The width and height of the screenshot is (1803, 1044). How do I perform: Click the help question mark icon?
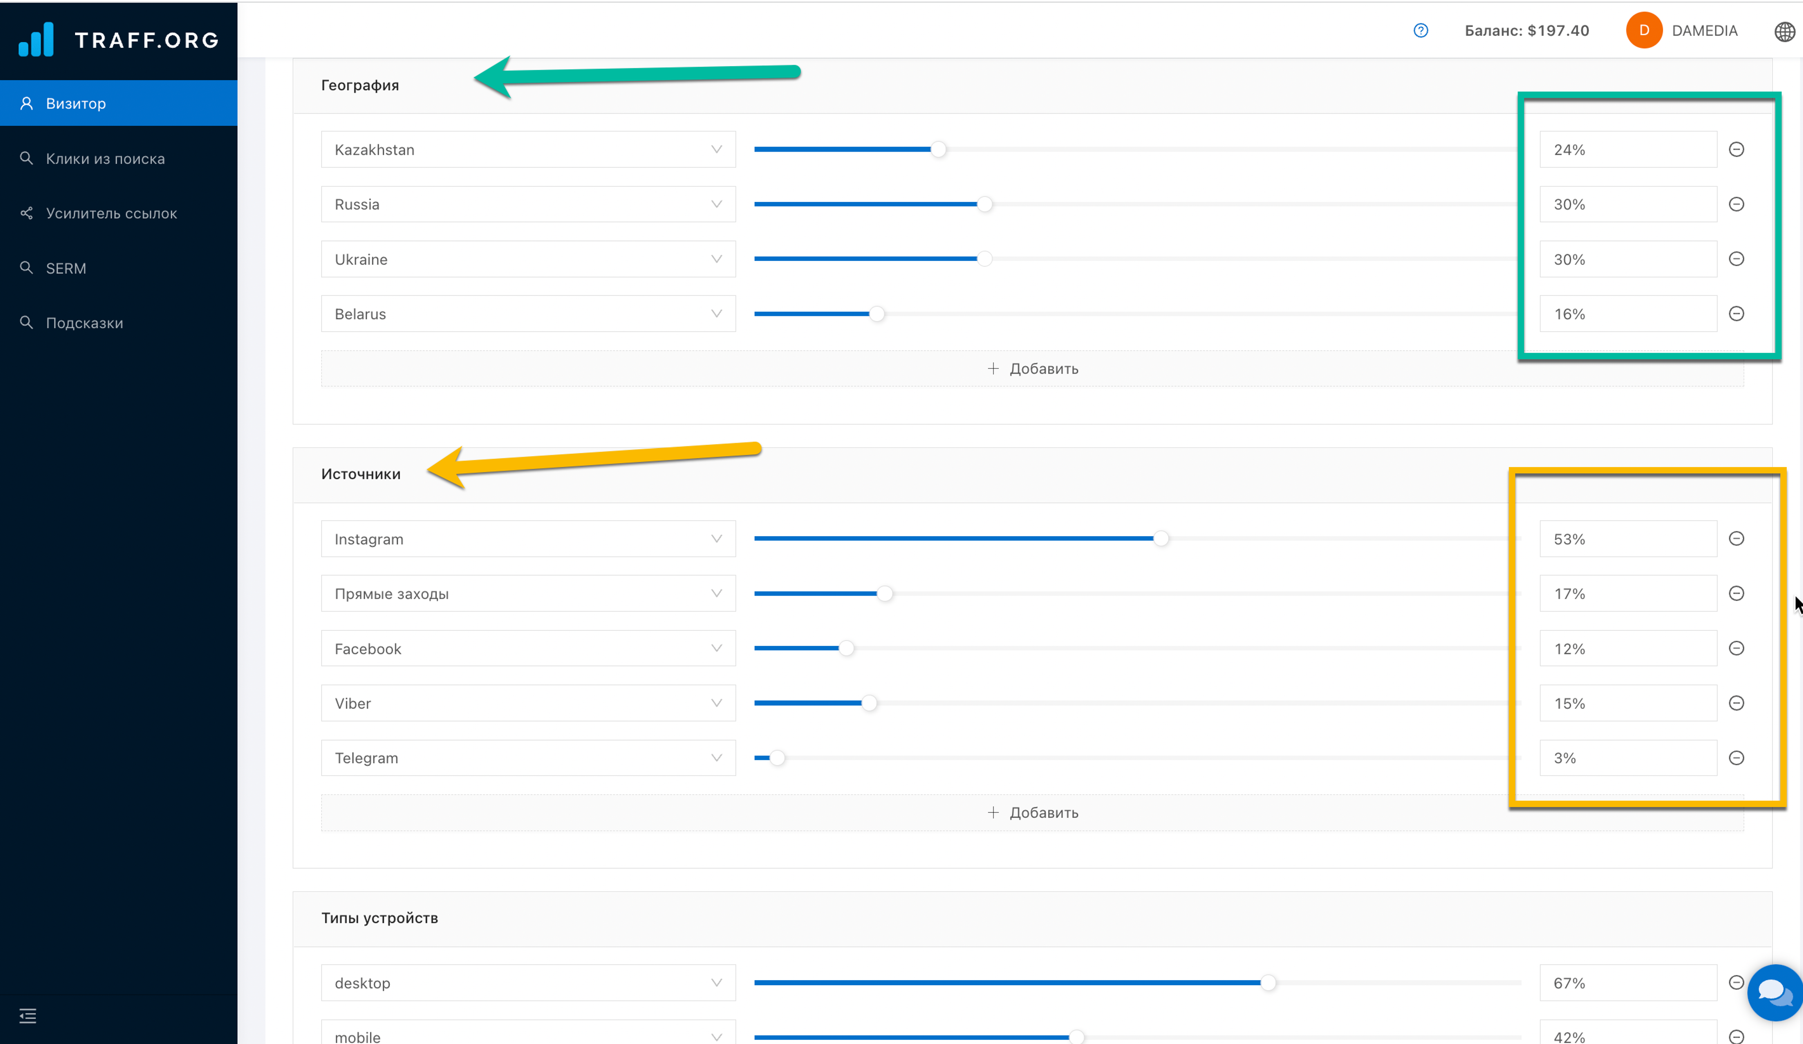pos(1420,31)
